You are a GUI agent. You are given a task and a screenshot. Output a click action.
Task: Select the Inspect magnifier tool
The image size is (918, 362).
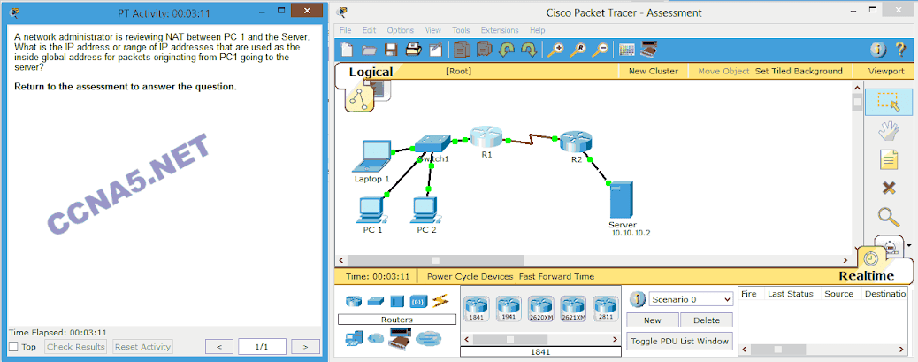click(x=889, y=217)
